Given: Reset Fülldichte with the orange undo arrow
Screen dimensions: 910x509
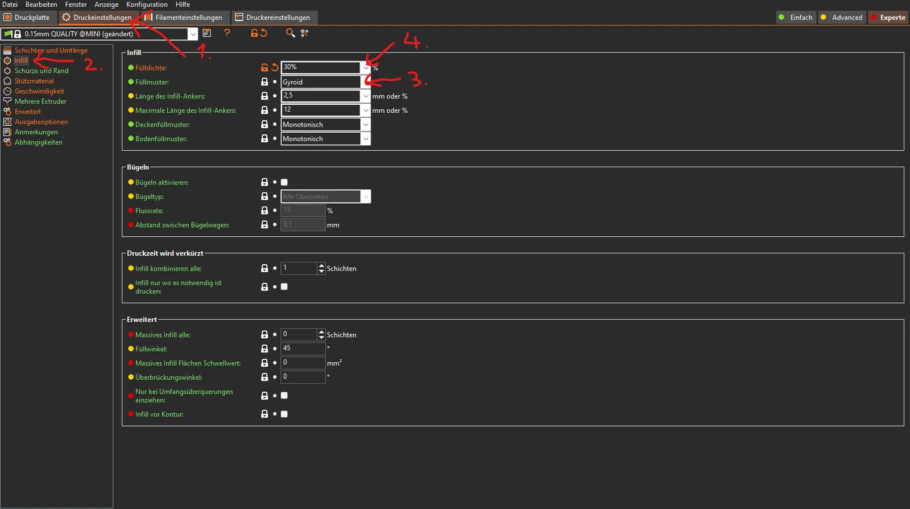Looking at the screenshot, I should point(275,67).
